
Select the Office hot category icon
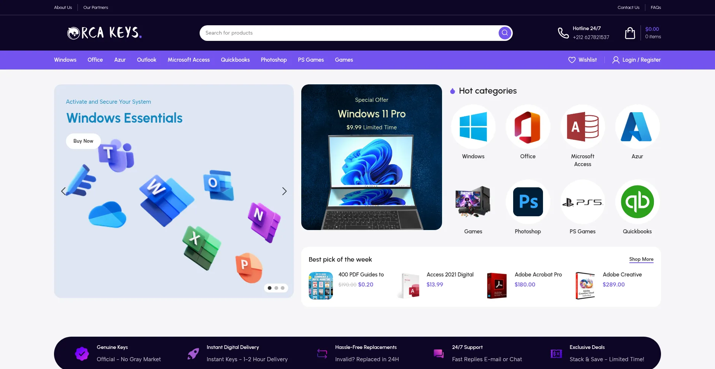coord(528,127)
